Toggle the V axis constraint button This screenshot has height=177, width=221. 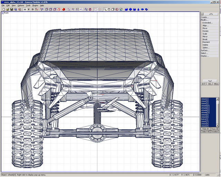click(x=29, y=9)
